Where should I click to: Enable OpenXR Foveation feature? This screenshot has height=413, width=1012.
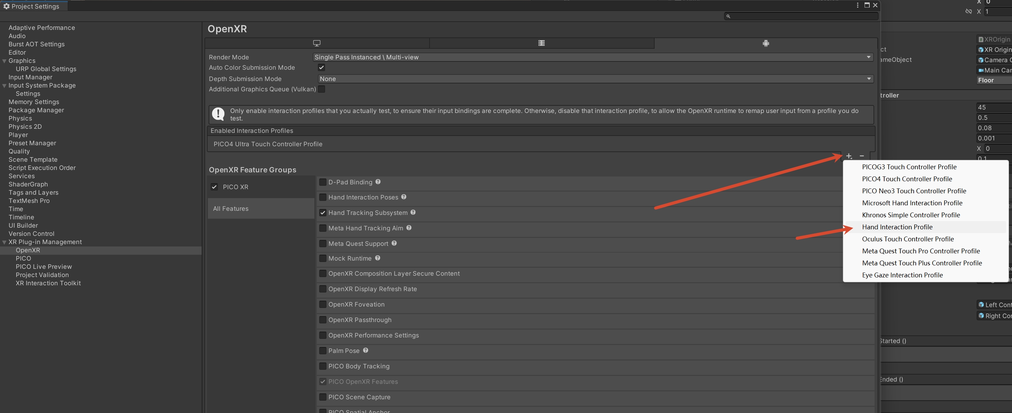point(323,304)
